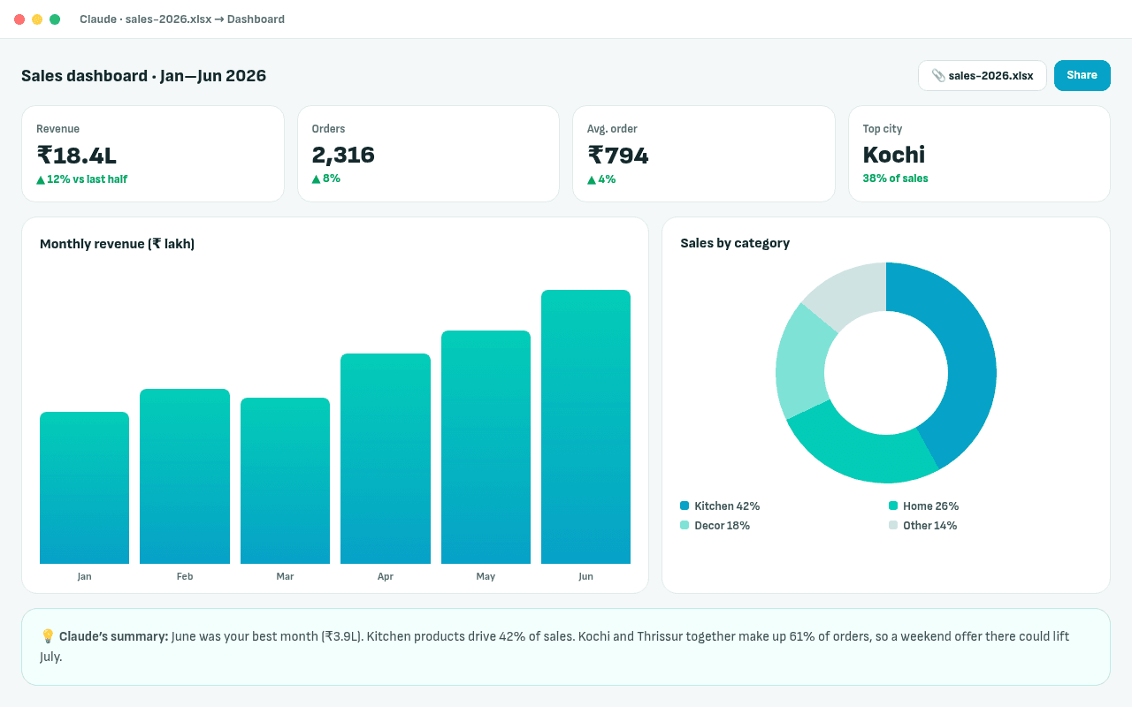
Task: Click the 'Decor 18%' legend label
Action: pyautogui.click(x=722, y=526)
